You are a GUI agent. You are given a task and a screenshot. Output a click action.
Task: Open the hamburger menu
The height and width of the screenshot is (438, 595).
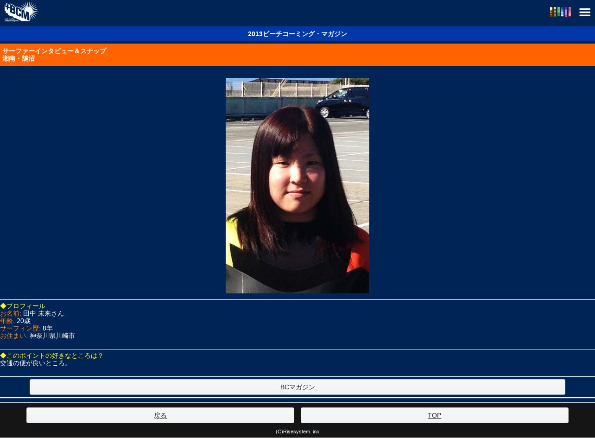click(x=585, y=13)
